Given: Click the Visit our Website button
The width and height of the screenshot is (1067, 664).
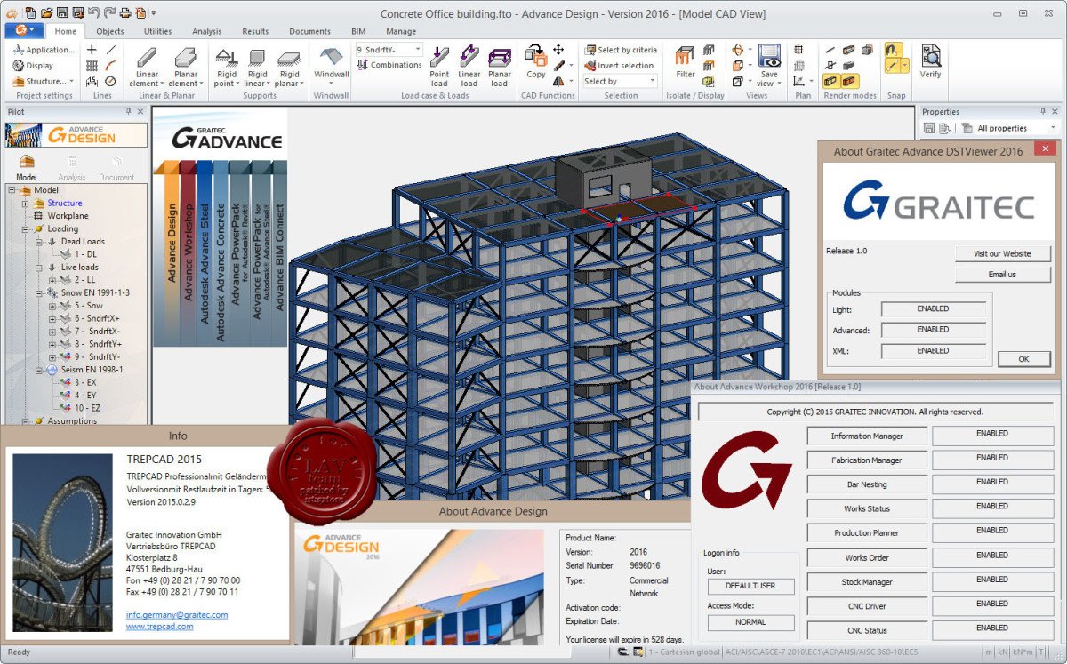Looking at the screenshot, I should click(x=1003, y=252).
